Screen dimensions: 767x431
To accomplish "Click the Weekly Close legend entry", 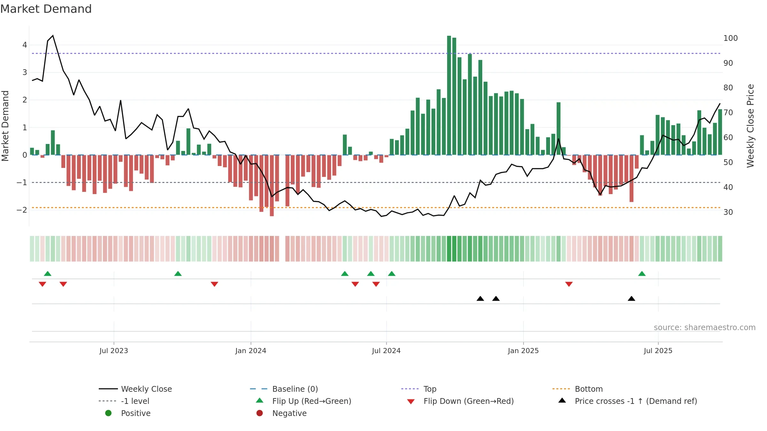I will [x=136, y=389].
